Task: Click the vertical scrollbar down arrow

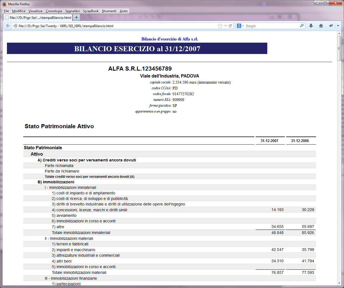Action: [x=339, y=283]
